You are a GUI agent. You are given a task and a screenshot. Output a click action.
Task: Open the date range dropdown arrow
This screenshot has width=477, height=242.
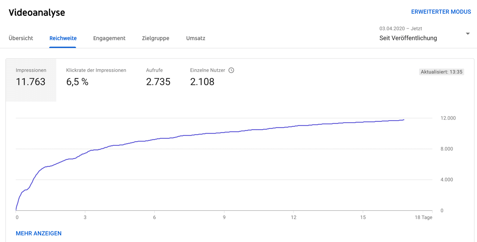[x=468, y=34]
